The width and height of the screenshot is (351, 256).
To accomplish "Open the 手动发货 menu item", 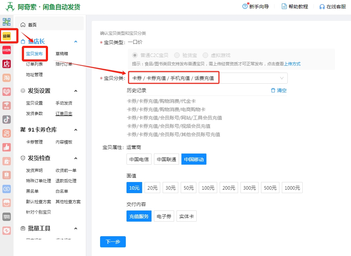I will (x=64, y=103).
